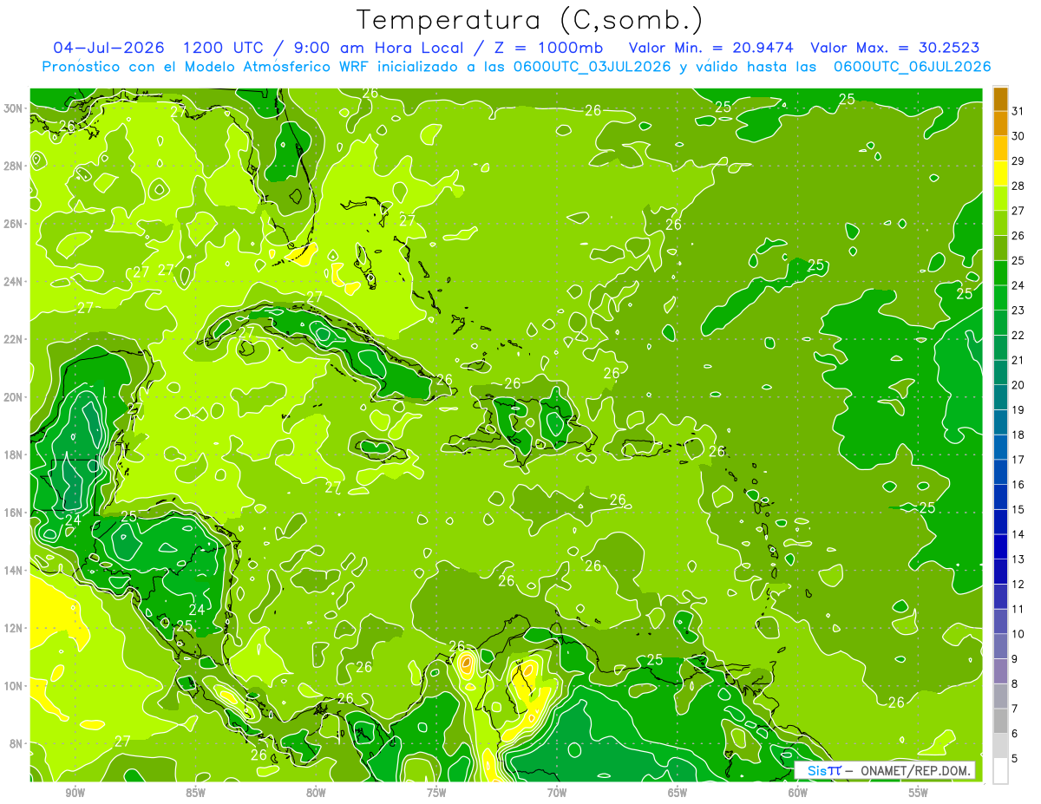This screenshot has width=1041, height=804.
Task: Select the date text "04-Jul-2026"
Action: pyautogui.click(x=110, y=48)
